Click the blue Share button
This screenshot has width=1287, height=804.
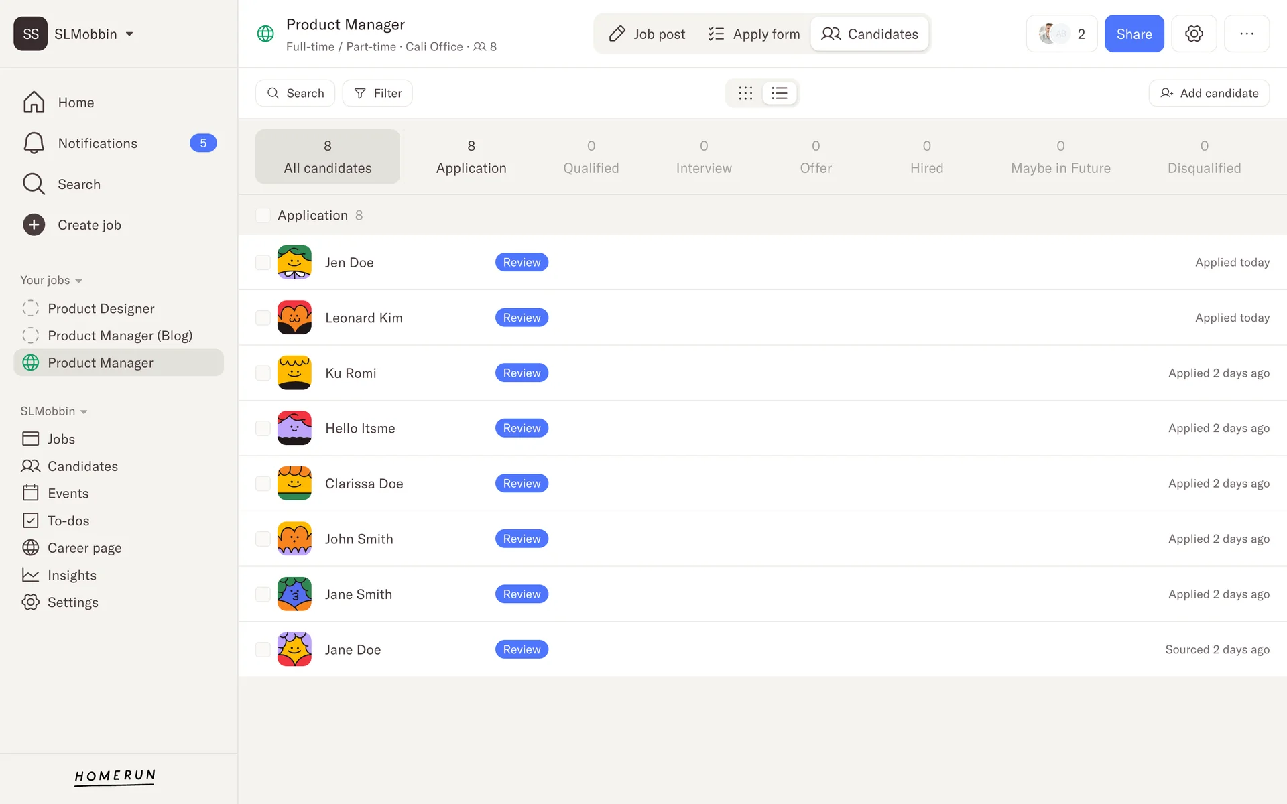coord(1133,33)
